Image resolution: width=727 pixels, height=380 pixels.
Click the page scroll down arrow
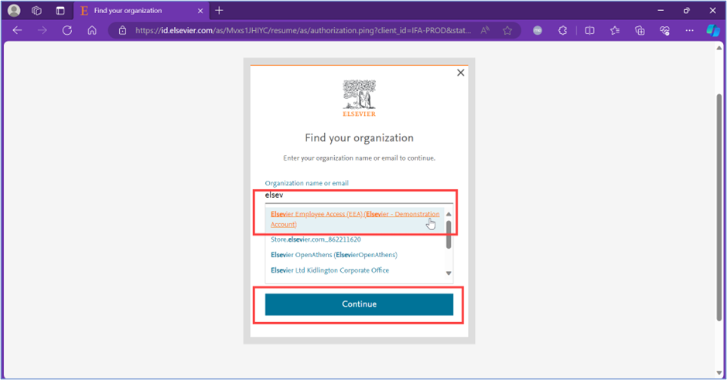(719, 373)
